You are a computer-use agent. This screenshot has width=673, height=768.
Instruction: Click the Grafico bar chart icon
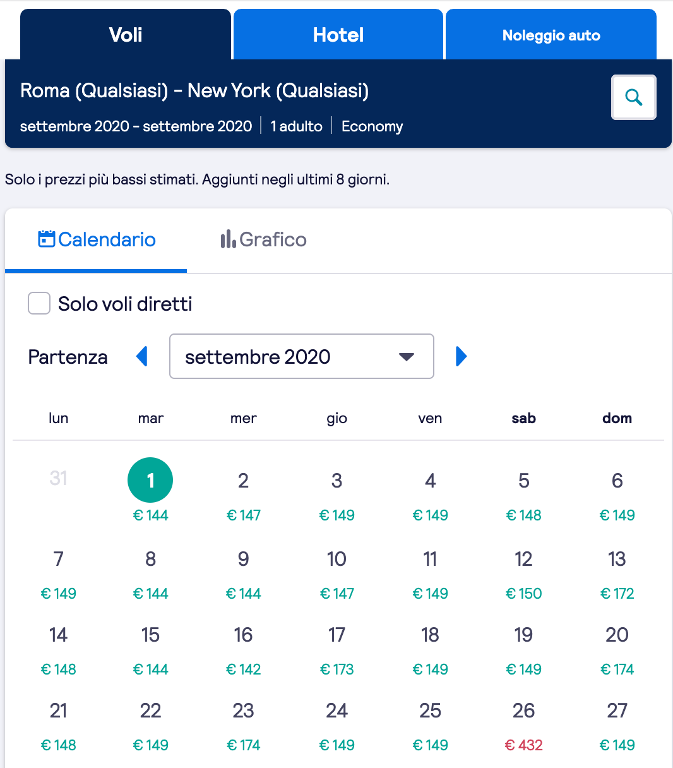tap(228, 239)
